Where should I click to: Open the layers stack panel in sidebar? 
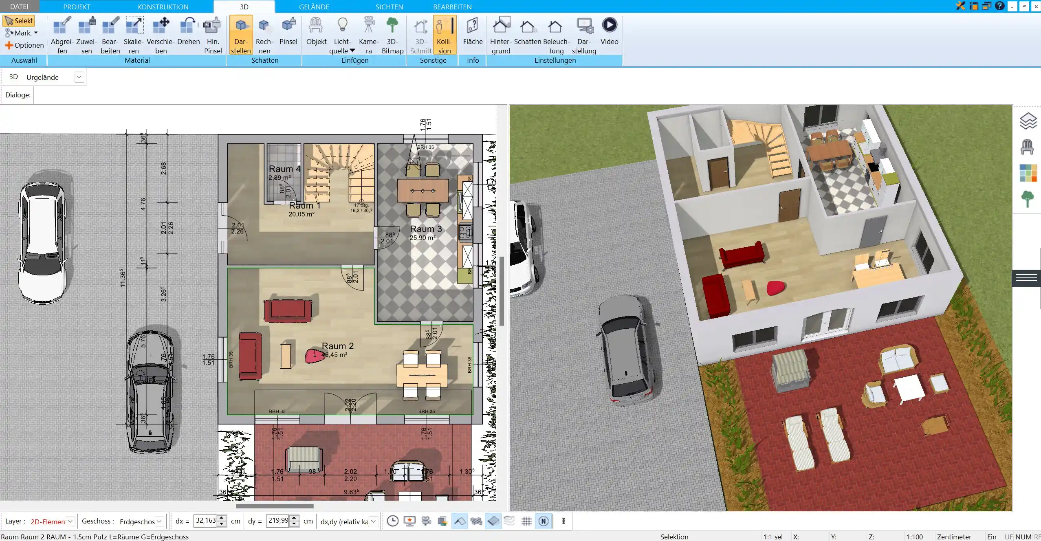coord(1028,121)
